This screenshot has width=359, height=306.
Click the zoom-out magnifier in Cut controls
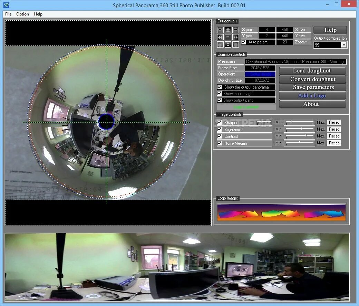pyautogui.click(x=235, y=30)
